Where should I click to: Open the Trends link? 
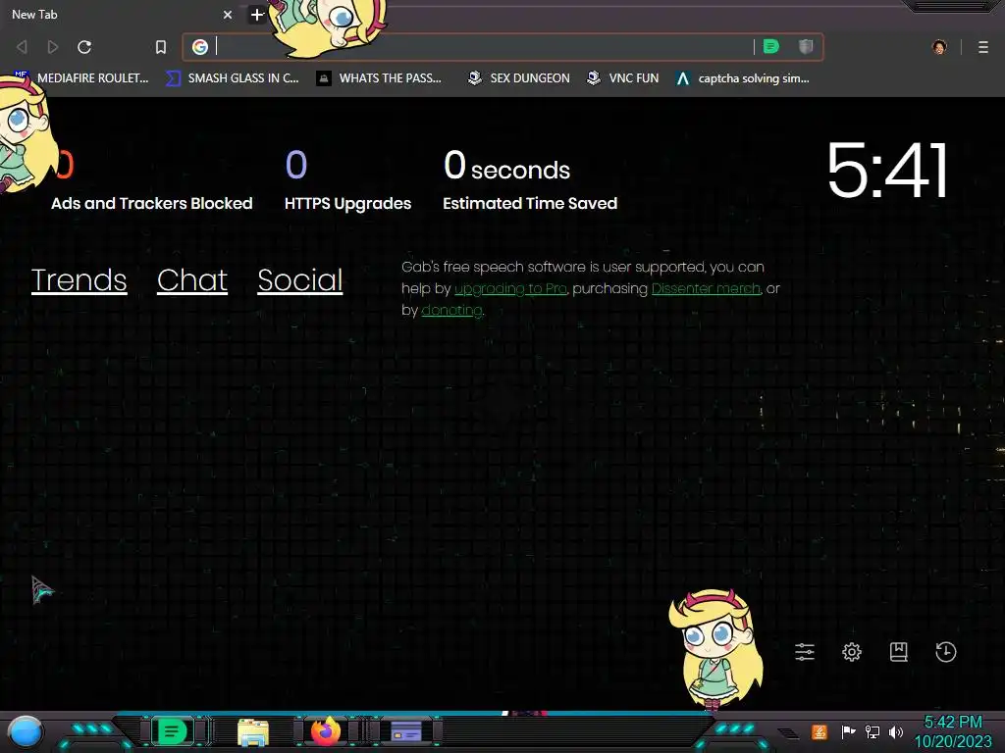pyautogui.click(x=79, y=279)
